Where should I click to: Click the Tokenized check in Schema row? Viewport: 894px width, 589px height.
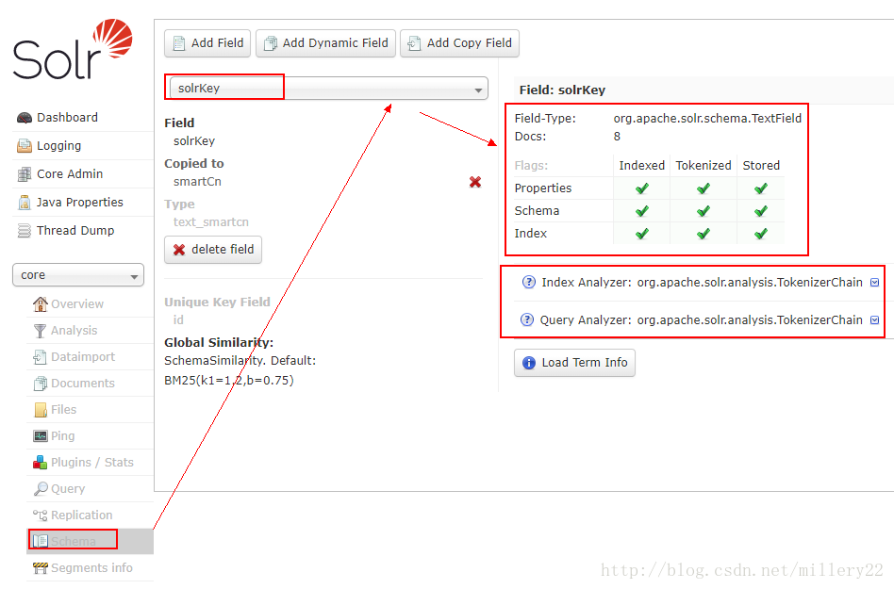pyautogui.click(x=704, y=211)
